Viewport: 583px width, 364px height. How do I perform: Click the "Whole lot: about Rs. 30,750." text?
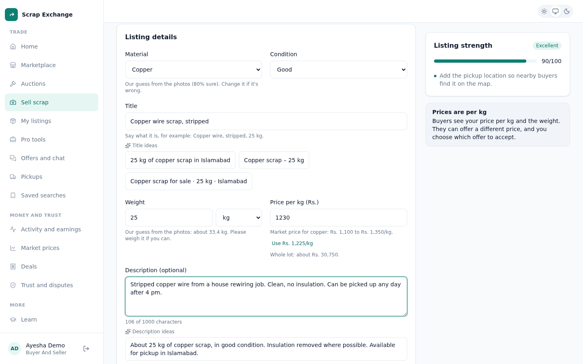tap(305, 255)
